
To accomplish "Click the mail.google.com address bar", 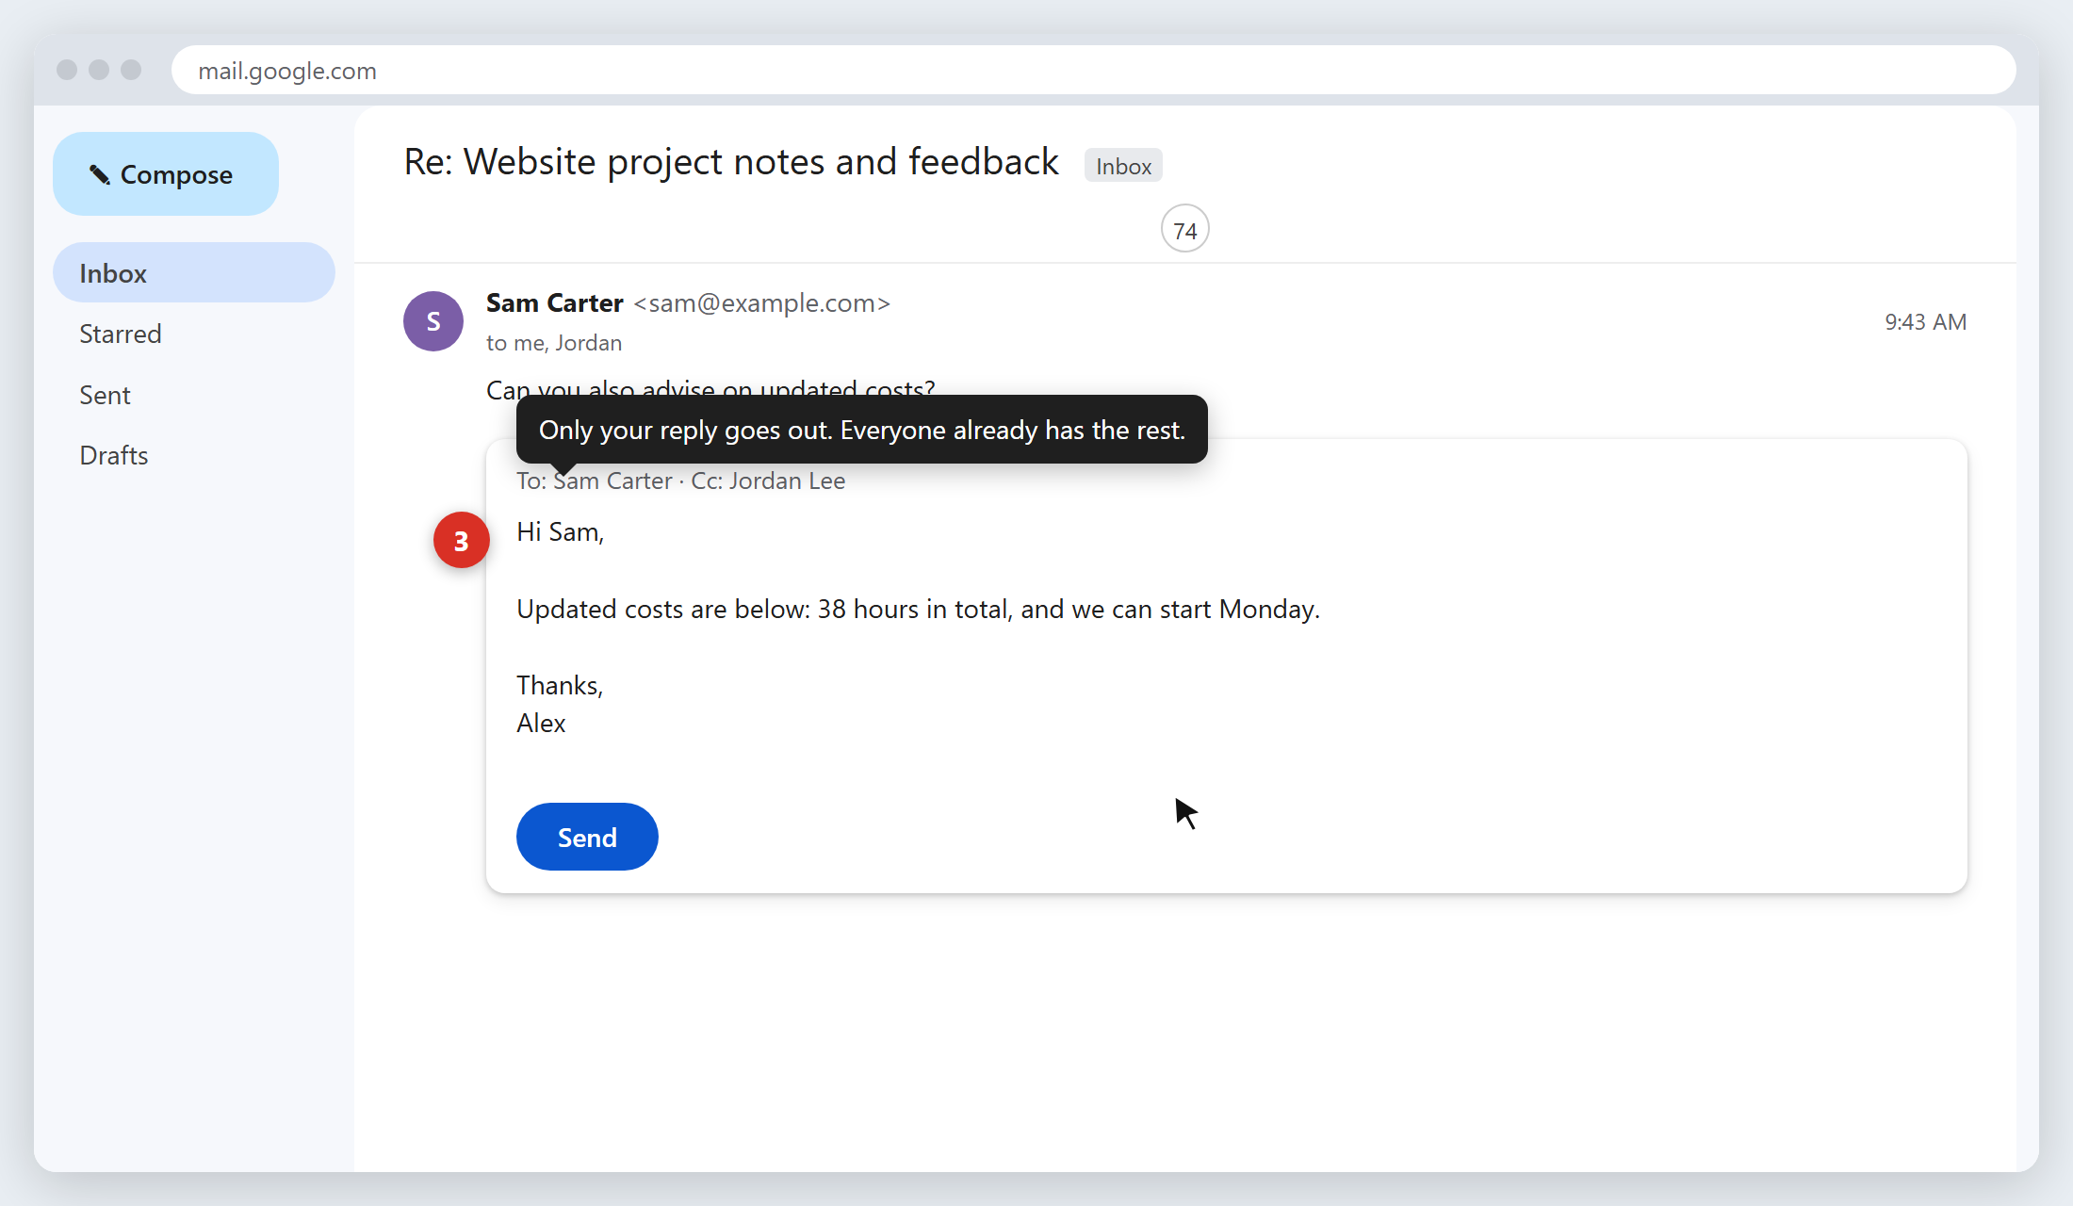I will (1093, 71).
